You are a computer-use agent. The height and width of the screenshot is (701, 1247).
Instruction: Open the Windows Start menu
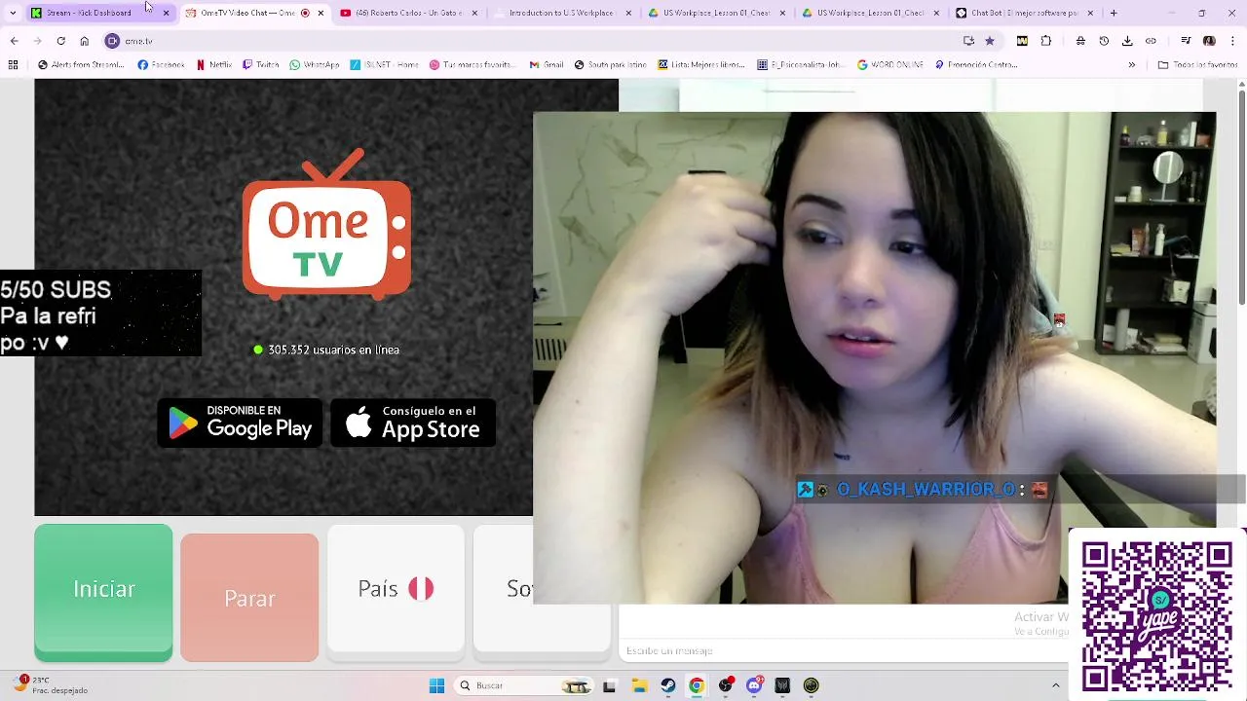coord(436,685)
